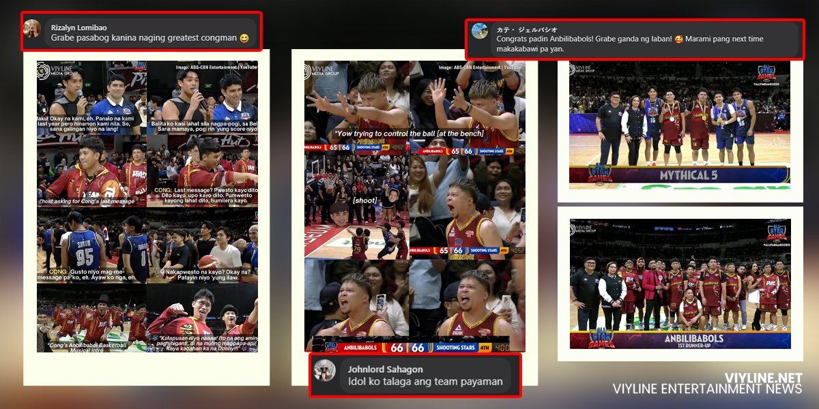Click the grinning emoji in Rizalyn's comment
The width and height of the screenshot is (819, 409).
pyautogui.click(x=244, y=39)
